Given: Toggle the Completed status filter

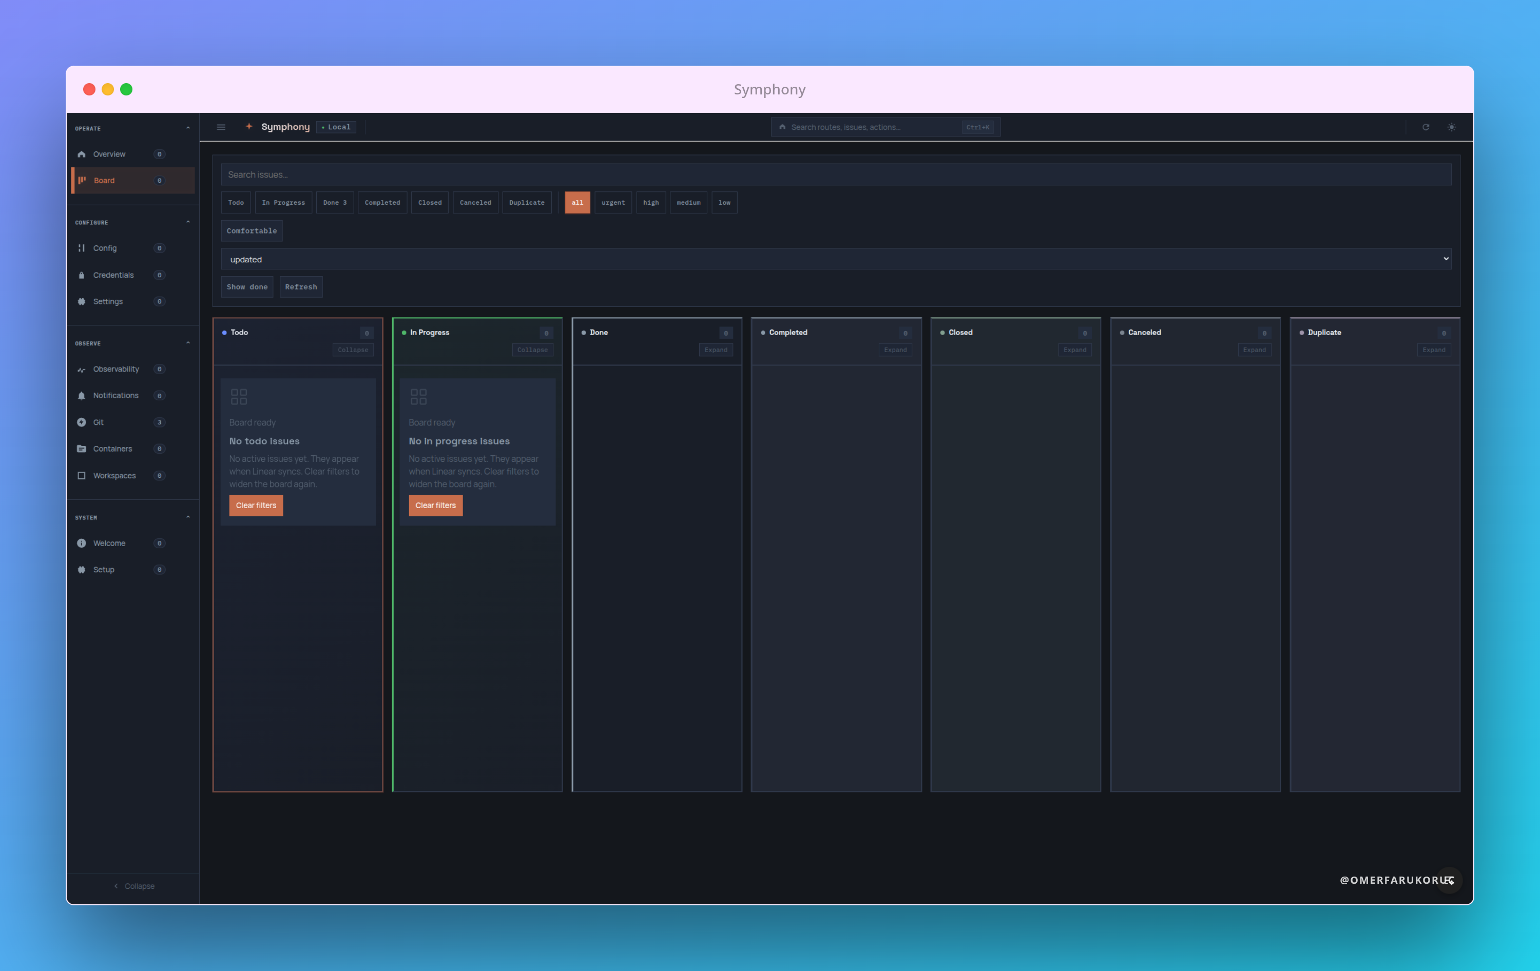Looking at the screenshot, I should [382, 203].
